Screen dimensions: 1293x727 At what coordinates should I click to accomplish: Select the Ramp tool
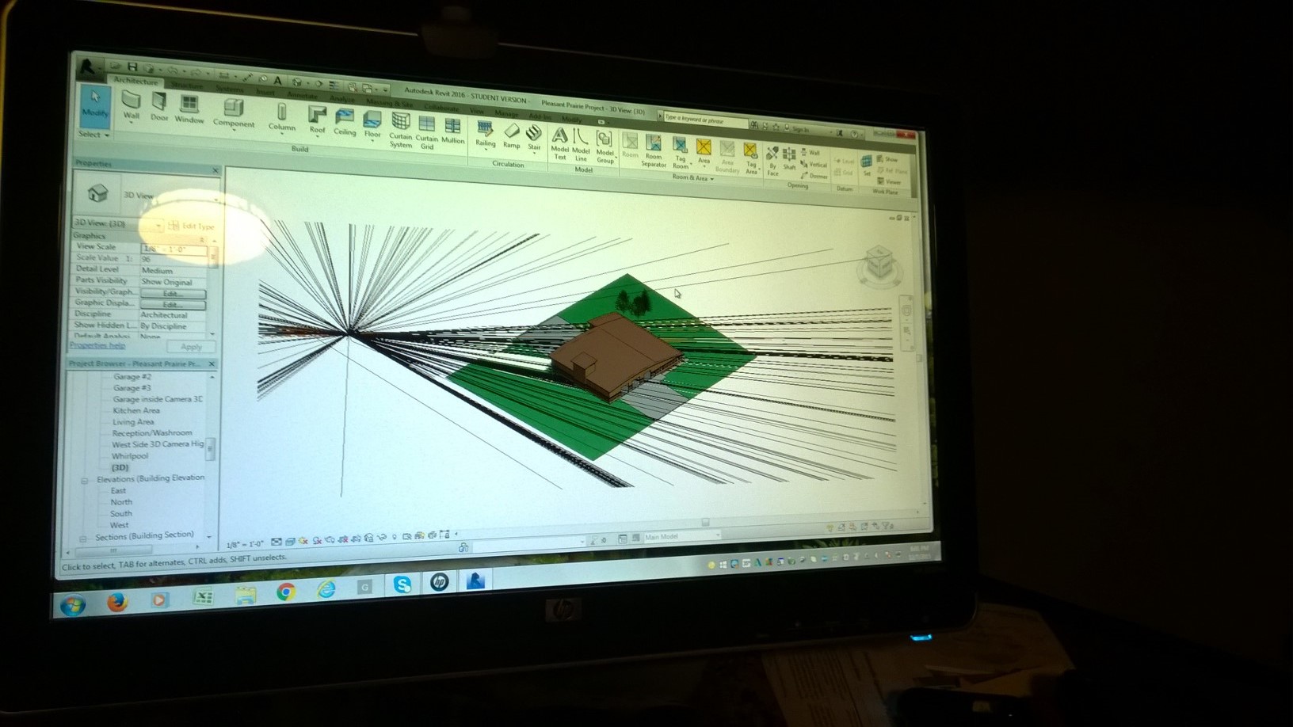point(512,136)
